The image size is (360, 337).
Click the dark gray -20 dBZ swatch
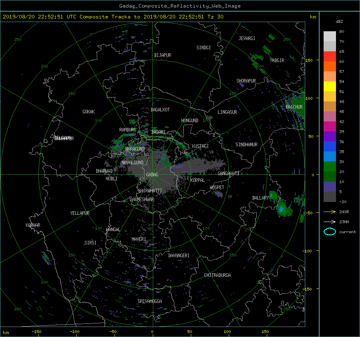330,197
